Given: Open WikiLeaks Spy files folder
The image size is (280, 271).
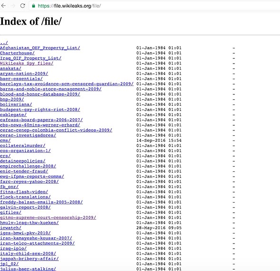Looking at the screenshot, I should pyautogui.click(x=27, y=64).
